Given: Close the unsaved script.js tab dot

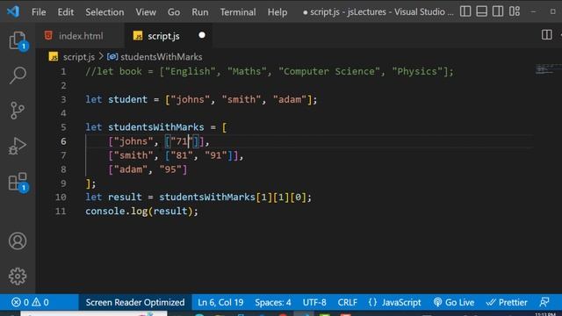Looking at the screenshot, I should (202, 35).
